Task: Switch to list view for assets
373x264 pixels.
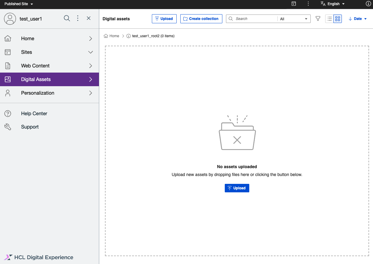Action: 329,18
